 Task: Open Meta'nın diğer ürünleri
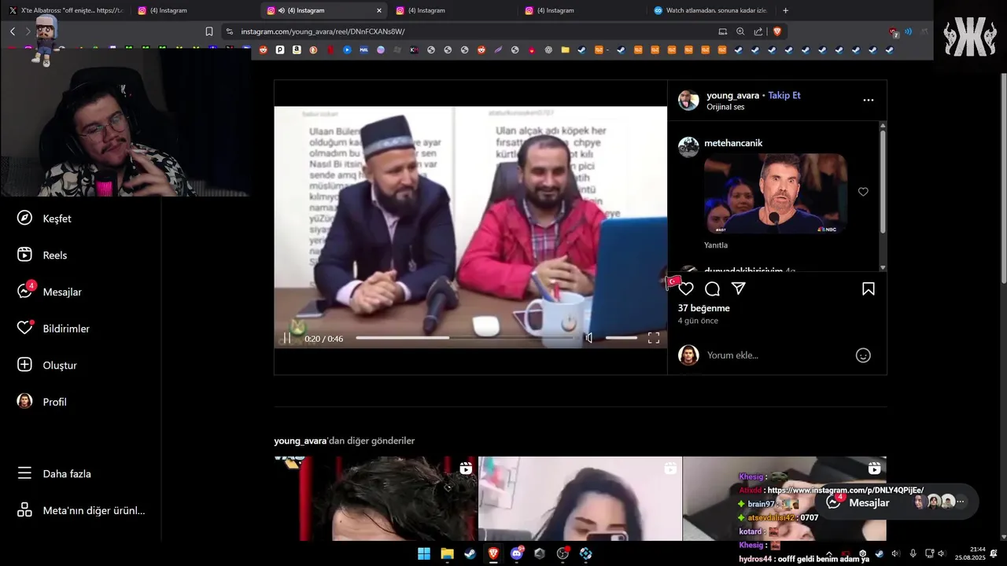click(81, 510)
